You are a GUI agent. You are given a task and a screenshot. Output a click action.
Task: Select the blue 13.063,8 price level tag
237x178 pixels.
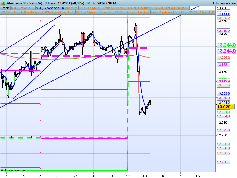click(x=223, y=94)
